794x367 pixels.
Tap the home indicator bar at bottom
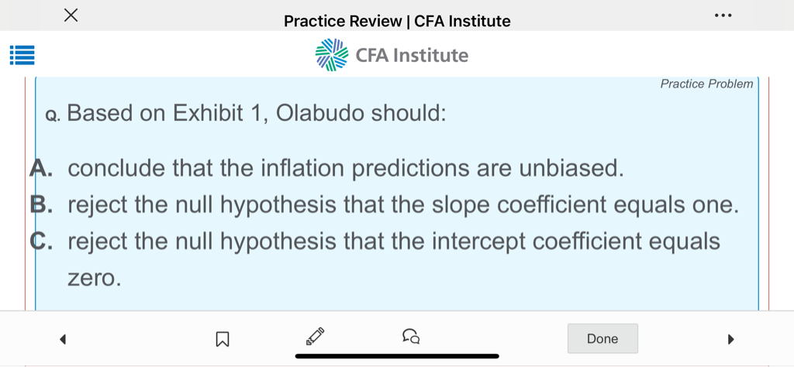coord(397,356)
